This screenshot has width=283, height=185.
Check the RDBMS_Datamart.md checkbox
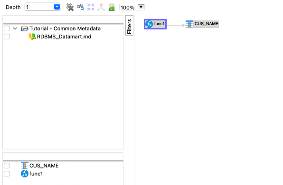[x=7, y=37]
